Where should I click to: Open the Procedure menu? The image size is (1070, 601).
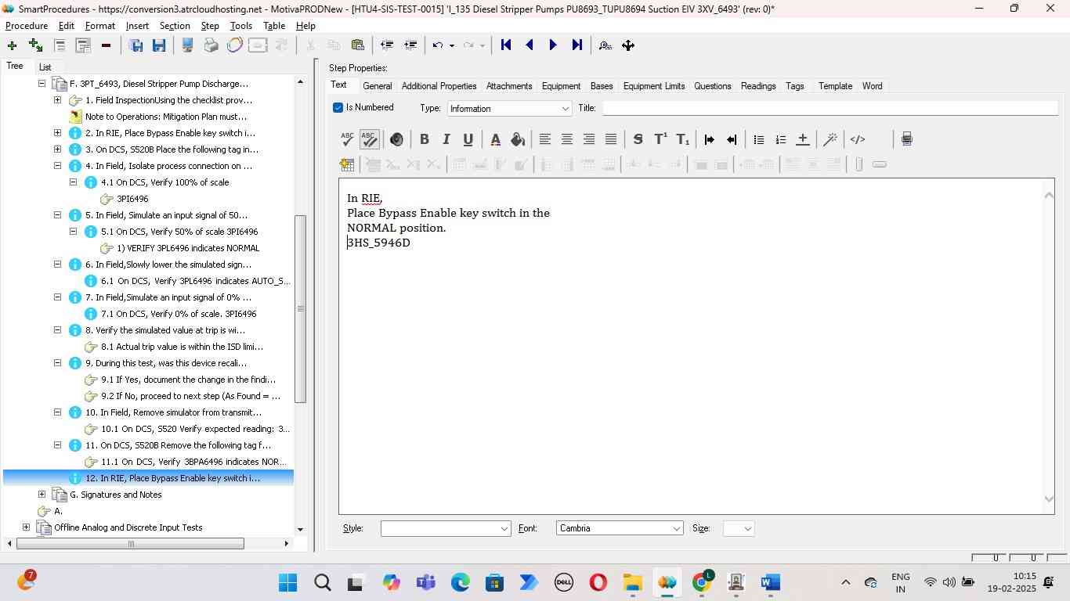pos(27,26)
